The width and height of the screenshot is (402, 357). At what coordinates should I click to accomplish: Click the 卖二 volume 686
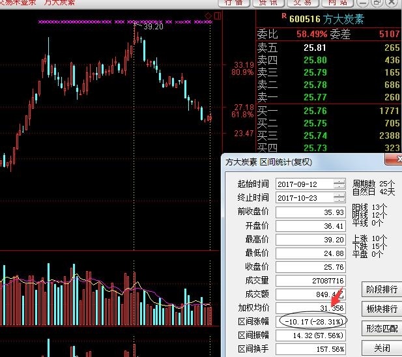[392, 85]
